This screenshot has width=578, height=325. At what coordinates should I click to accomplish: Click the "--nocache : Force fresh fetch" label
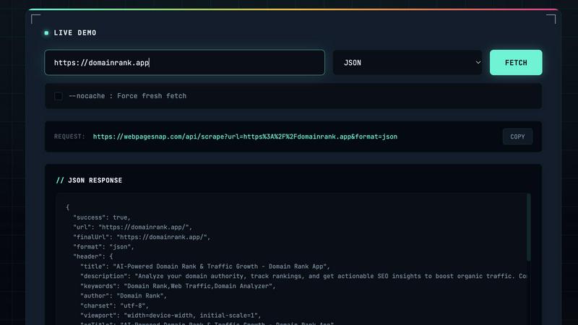point(128,96)
